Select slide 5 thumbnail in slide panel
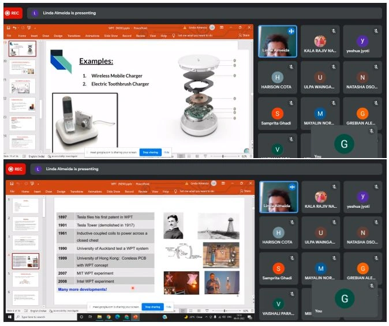The width and height of the screenshot is (389, 326). click(25, 280)
